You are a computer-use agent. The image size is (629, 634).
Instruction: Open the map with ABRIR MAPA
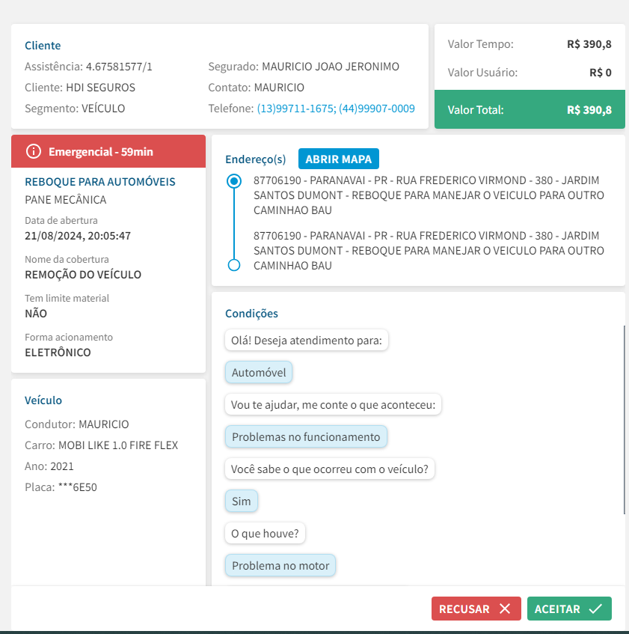tap(339, 159)
